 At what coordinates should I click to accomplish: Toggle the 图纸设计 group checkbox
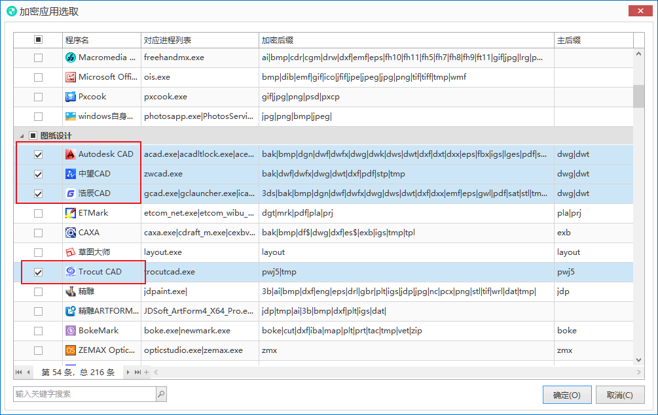33,136
